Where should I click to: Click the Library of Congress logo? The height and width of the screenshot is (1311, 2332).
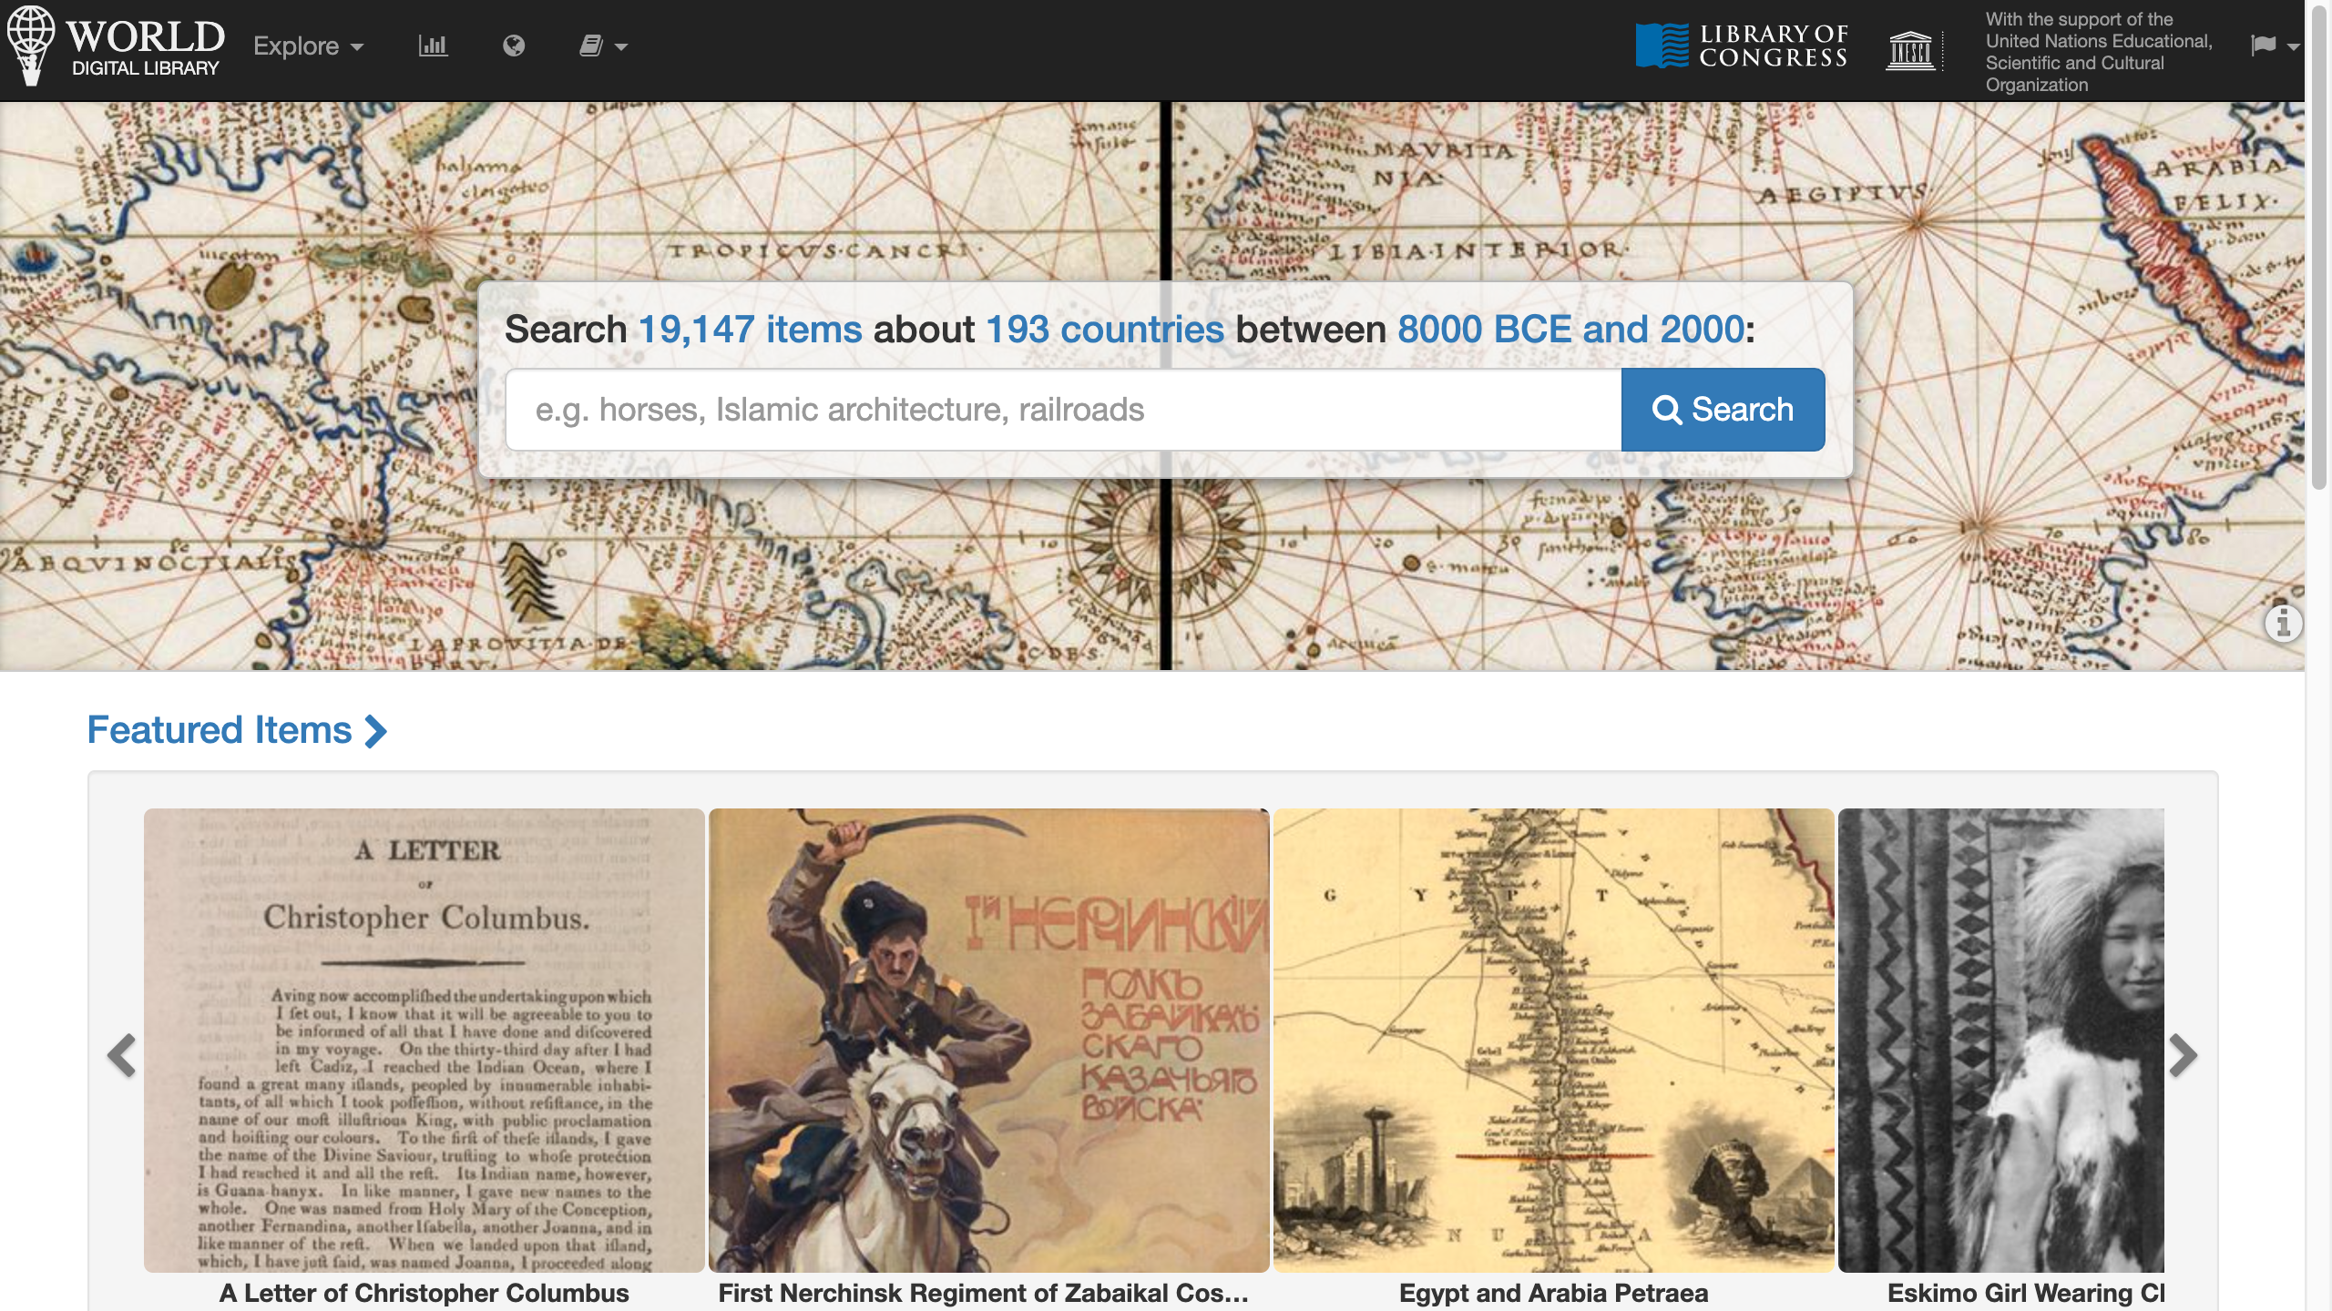1742,46
